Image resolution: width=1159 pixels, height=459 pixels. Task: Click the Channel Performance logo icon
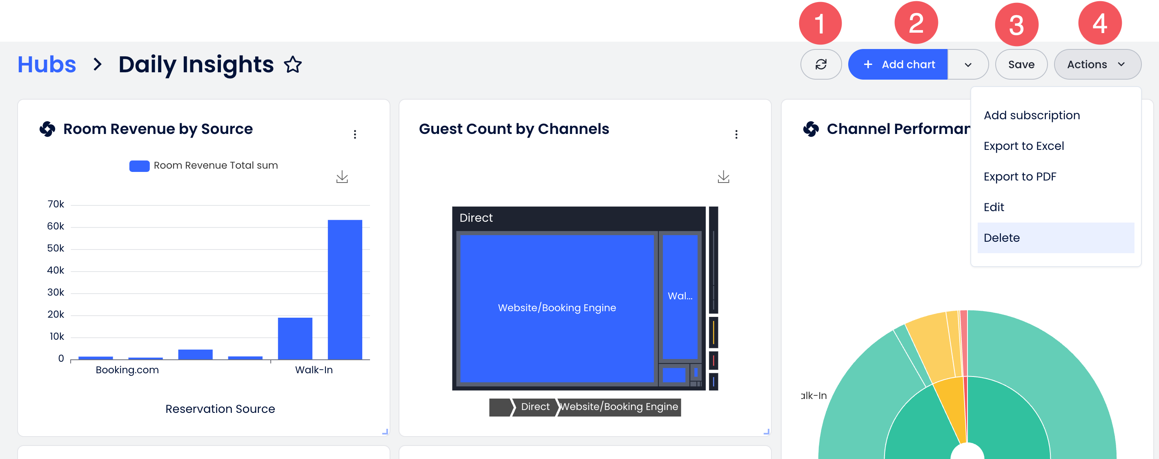tap(811, 129)
